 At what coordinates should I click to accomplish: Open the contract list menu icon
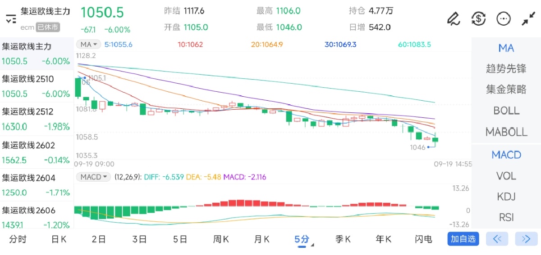[10, 19]
